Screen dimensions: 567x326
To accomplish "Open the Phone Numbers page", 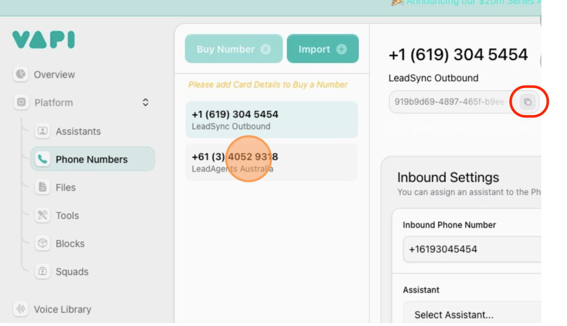I will [92, 159].
